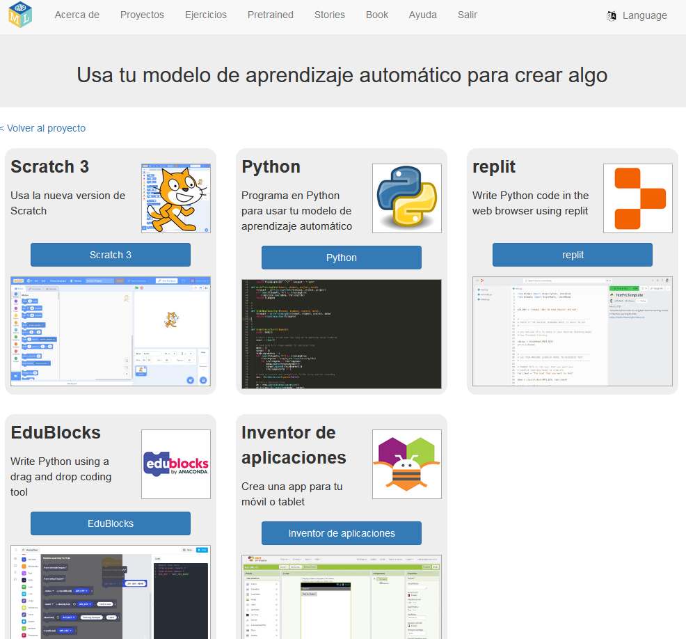Click the Inventor de aplicaciones heading
The width and height of the screenshot is (686, 639).
tap(294, 445)
